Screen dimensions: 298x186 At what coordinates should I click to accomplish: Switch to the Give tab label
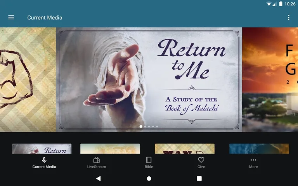click(201, 167)
